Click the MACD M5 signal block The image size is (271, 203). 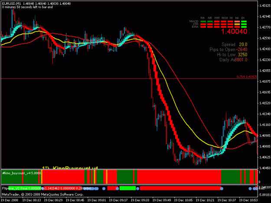point(210,22)
